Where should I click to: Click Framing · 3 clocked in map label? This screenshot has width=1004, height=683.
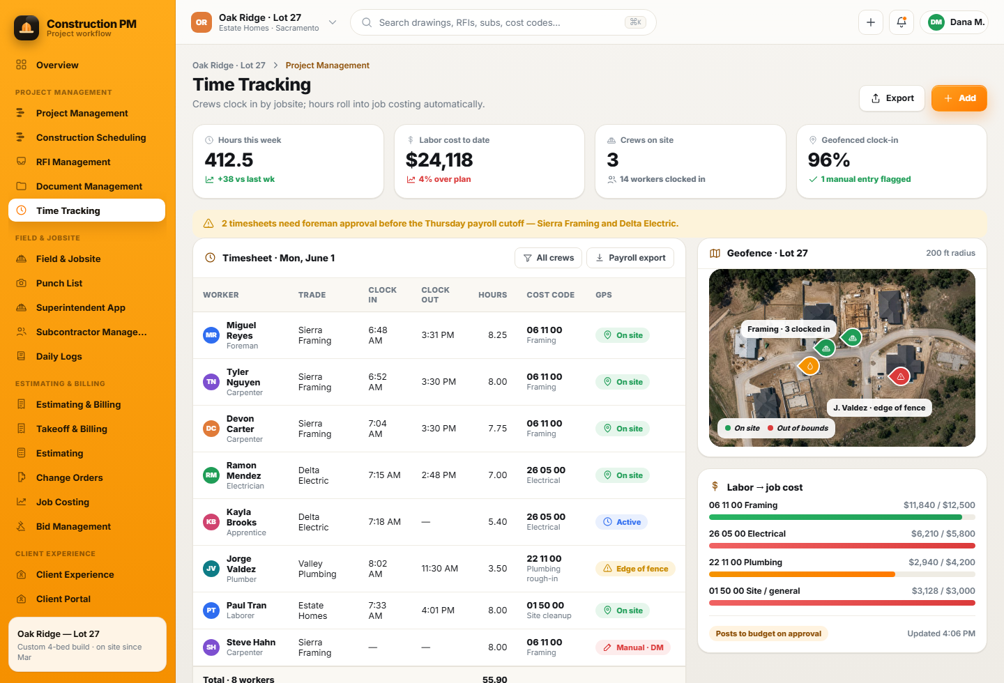pyautogui.click(x=789, y=329)
